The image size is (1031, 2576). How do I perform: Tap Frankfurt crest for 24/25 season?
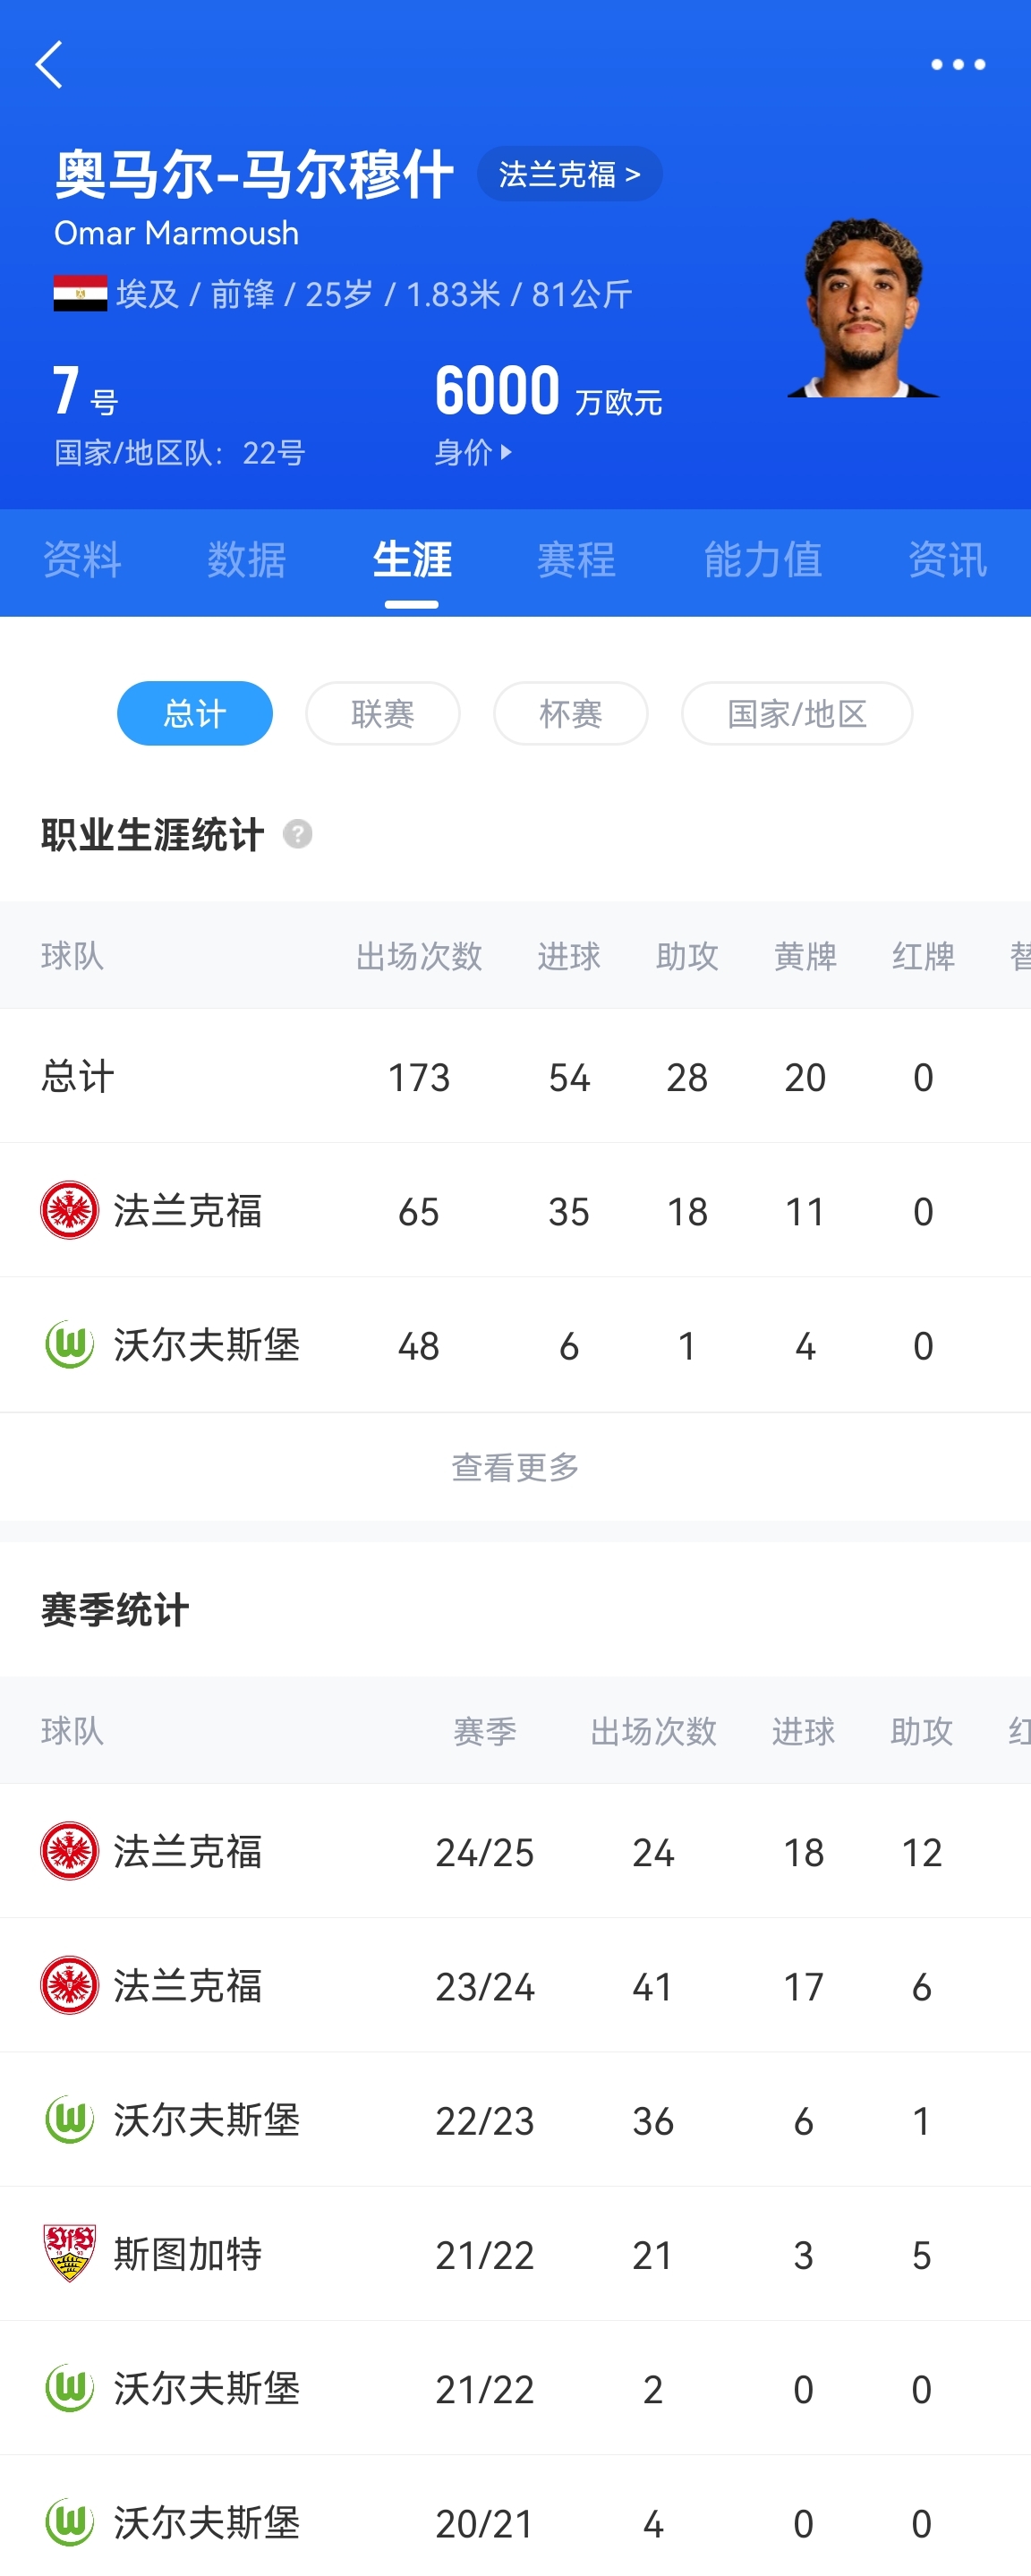[69, 1851]
